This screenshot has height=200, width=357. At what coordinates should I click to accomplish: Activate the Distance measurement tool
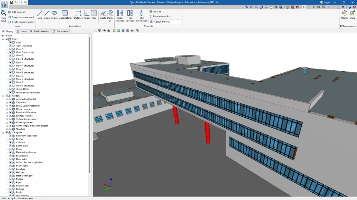pos(78,15)
